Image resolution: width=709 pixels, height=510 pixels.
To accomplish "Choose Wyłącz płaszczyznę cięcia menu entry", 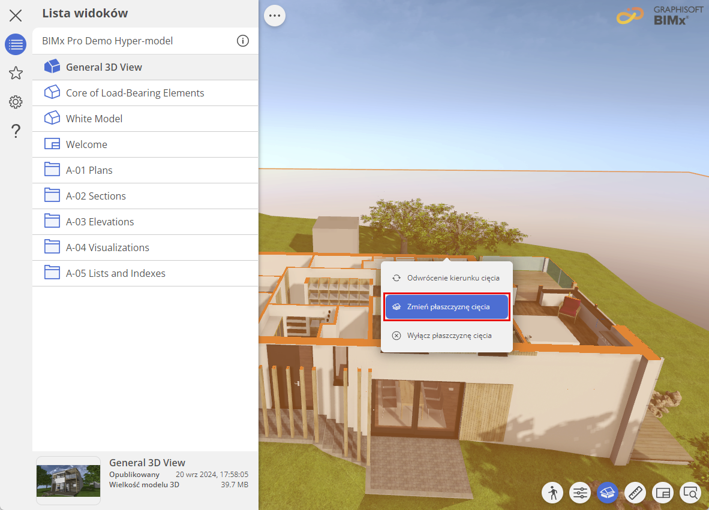I will (x=447, y=336).
